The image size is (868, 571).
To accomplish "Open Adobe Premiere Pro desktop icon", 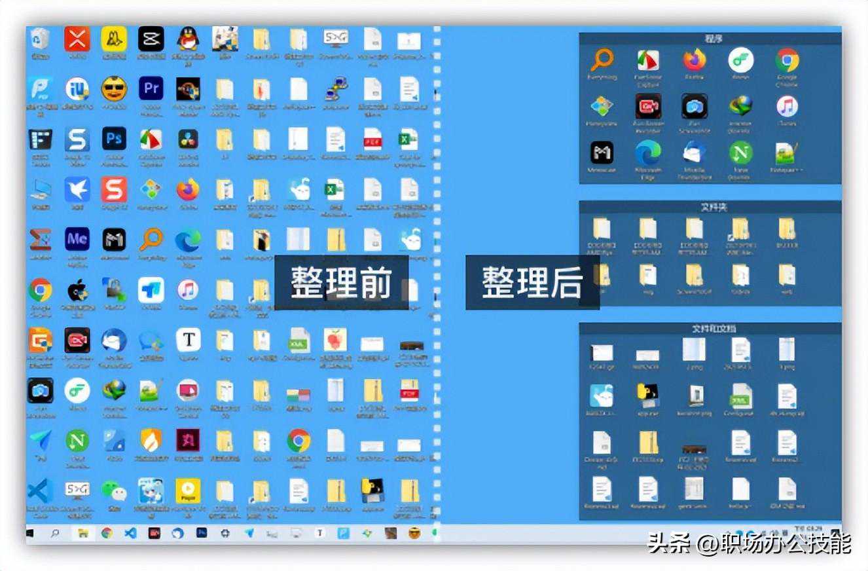I will coord(149,90).
